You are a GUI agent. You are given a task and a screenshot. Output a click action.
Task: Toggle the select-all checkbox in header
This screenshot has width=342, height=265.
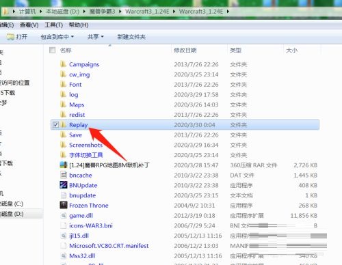pyautogui.click(x=52, y=50)
